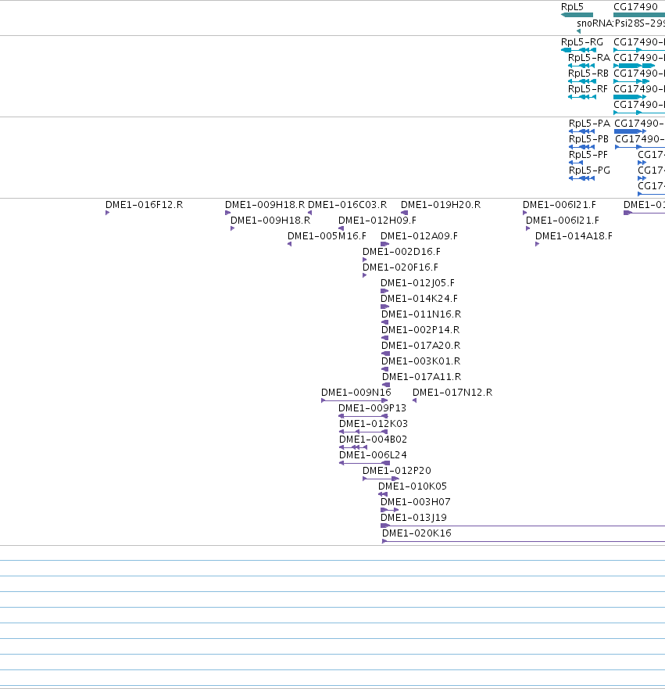Click the DME1-020F16.F feature label
Viewport: 665px width, 689px height.
coord(400,267)
